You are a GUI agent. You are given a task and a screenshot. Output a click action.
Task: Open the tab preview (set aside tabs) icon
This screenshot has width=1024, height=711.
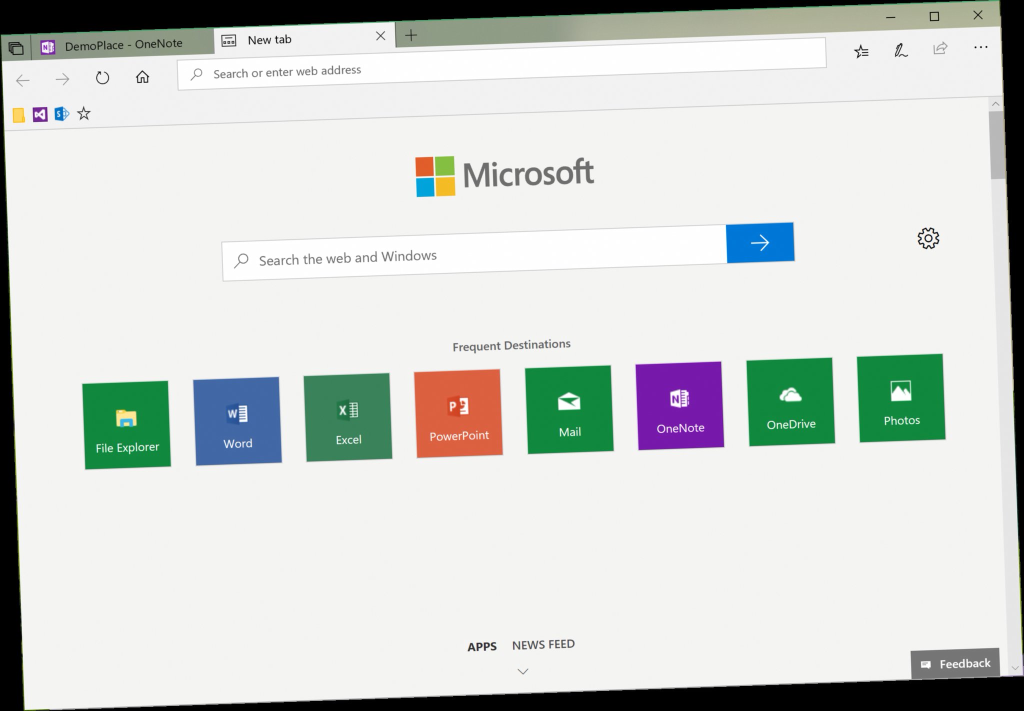[16, 48]
